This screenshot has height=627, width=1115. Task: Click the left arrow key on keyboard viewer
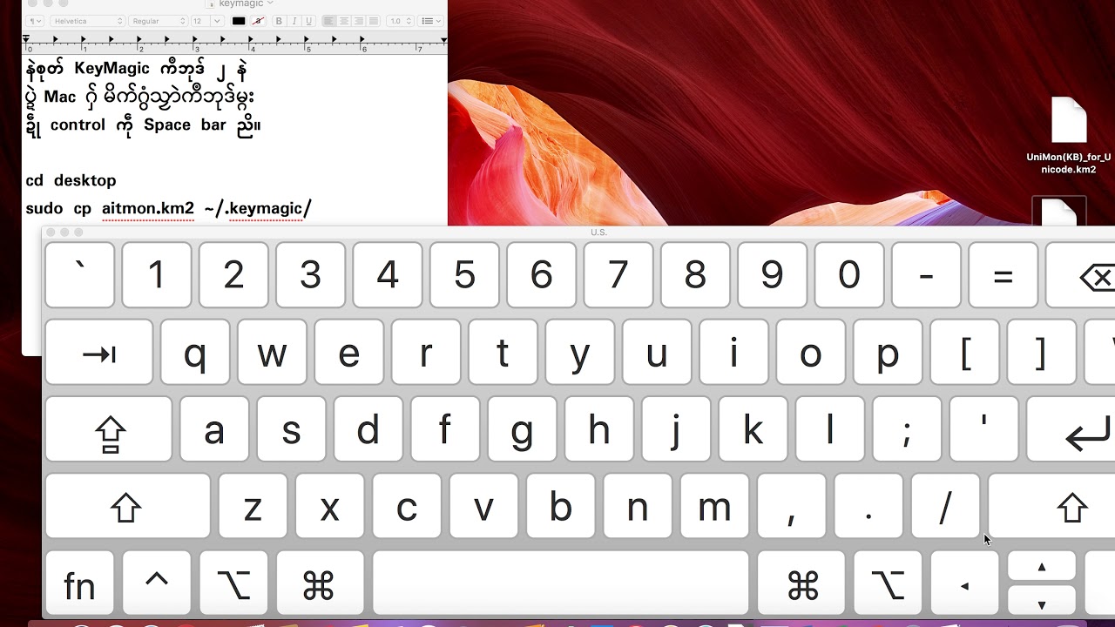(x=965, y=583)
